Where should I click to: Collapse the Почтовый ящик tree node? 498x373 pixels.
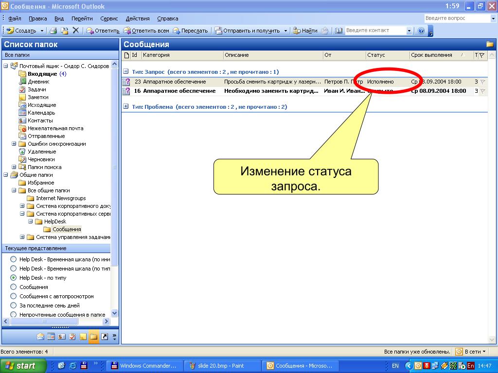[x=6, y=66]
